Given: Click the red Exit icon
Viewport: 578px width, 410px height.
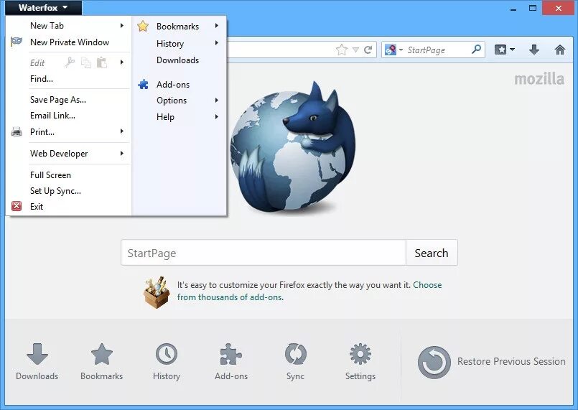Looking at the screenshot, I should [17, 206].
